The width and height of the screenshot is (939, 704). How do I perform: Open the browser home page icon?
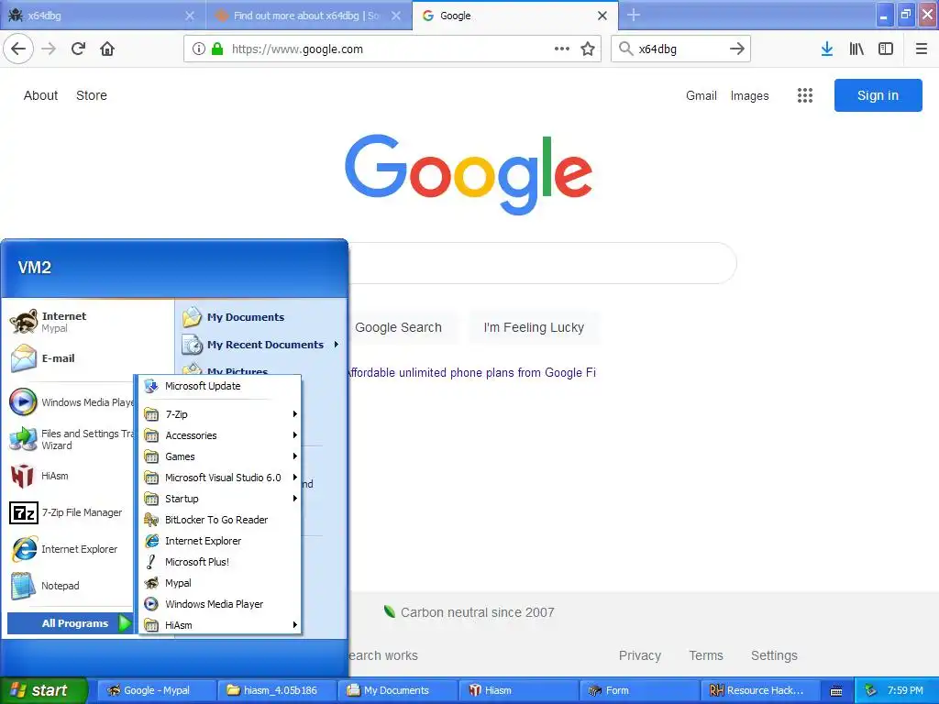coord(107,49)
